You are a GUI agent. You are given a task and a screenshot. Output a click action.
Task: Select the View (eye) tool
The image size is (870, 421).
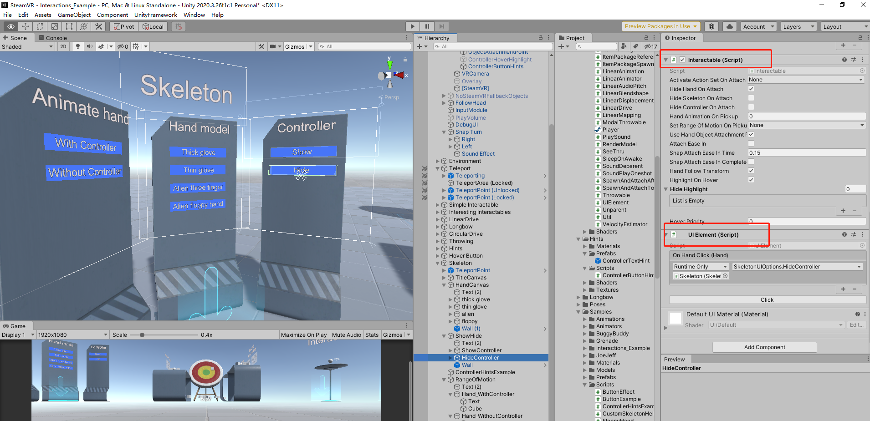coord(10,26)
